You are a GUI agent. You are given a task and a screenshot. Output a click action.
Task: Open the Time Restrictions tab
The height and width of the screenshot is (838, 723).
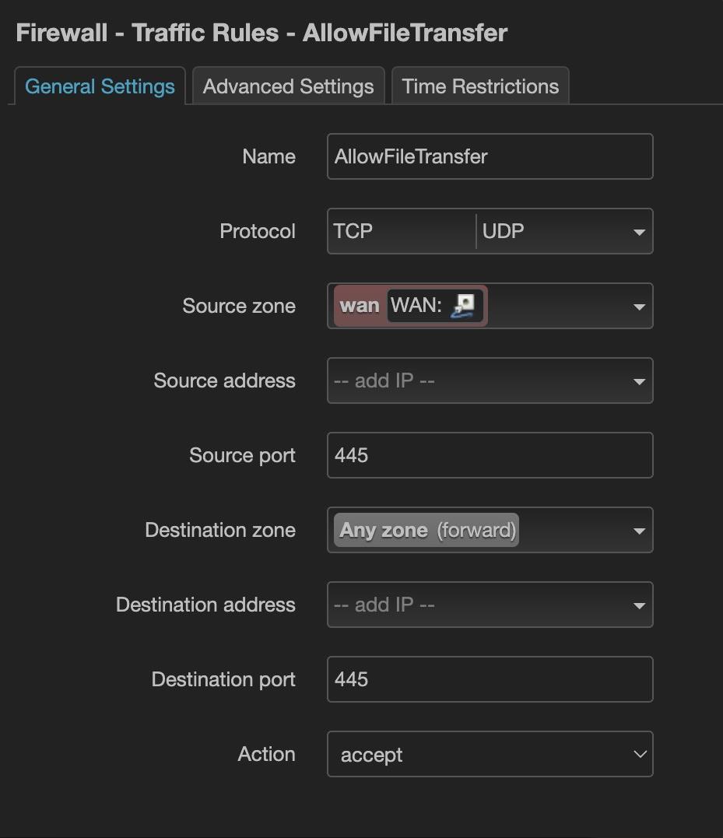[480, 86]
